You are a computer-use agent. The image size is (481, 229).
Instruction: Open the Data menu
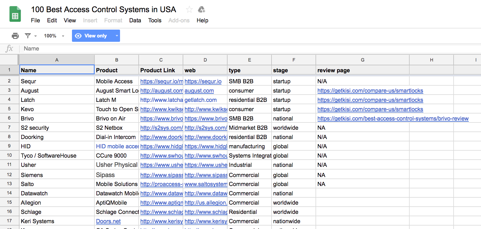[x=135, y=20]
